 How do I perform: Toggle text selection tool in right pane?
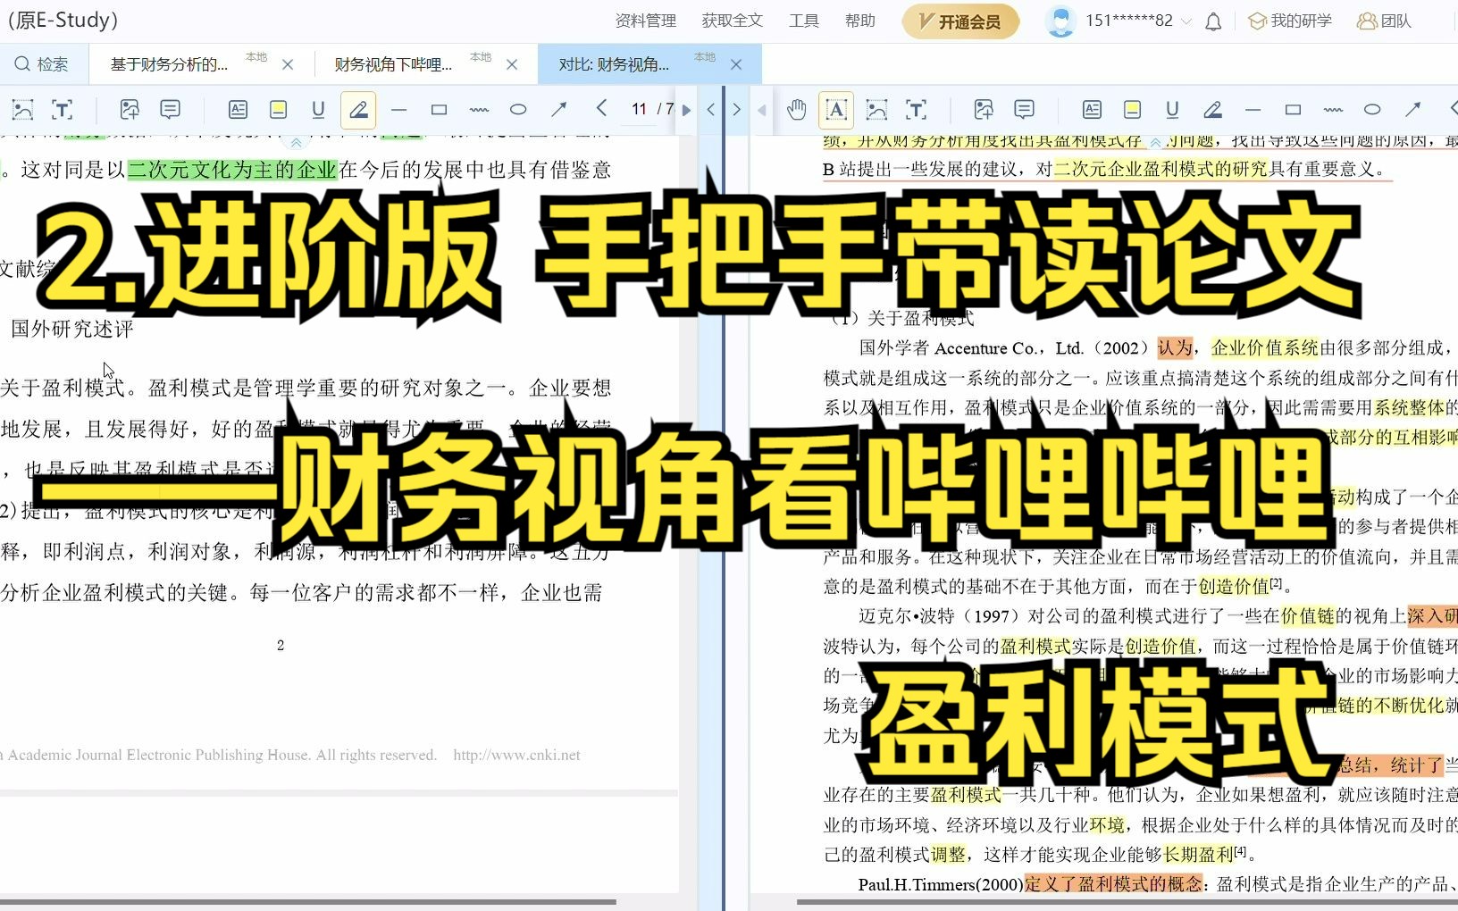coord(836,110)
